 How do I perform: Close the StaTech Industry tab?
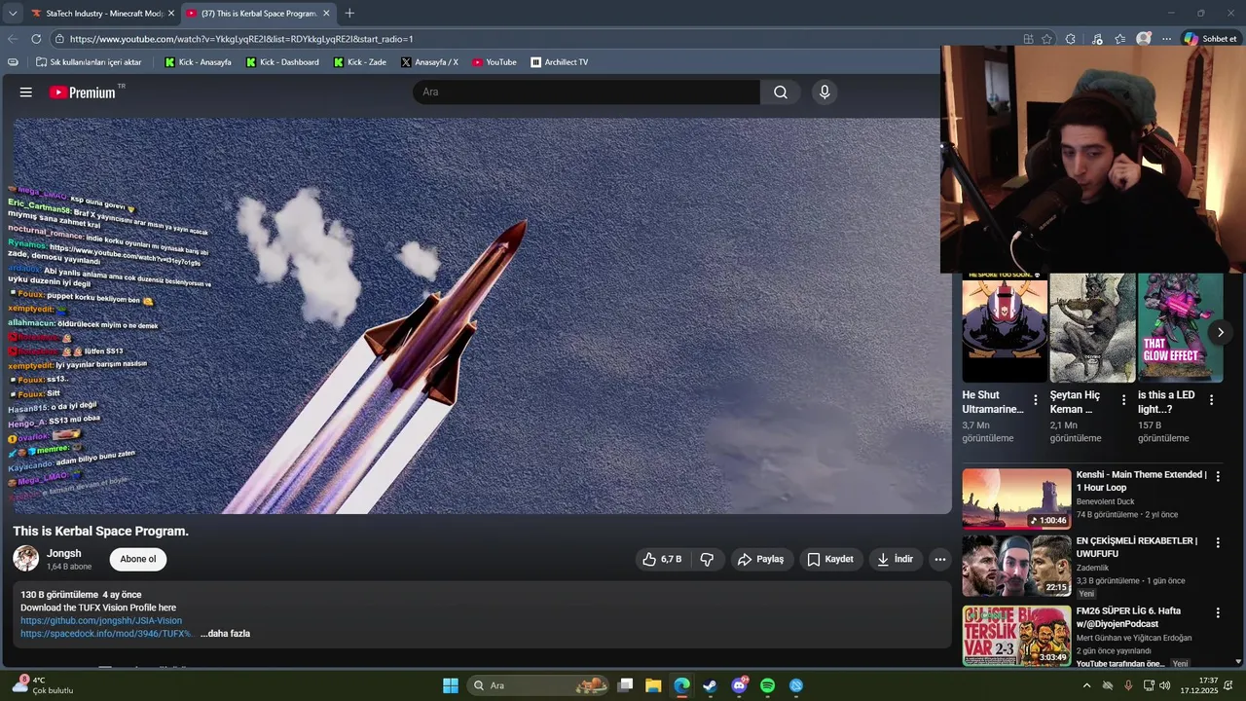pos(171,14)
